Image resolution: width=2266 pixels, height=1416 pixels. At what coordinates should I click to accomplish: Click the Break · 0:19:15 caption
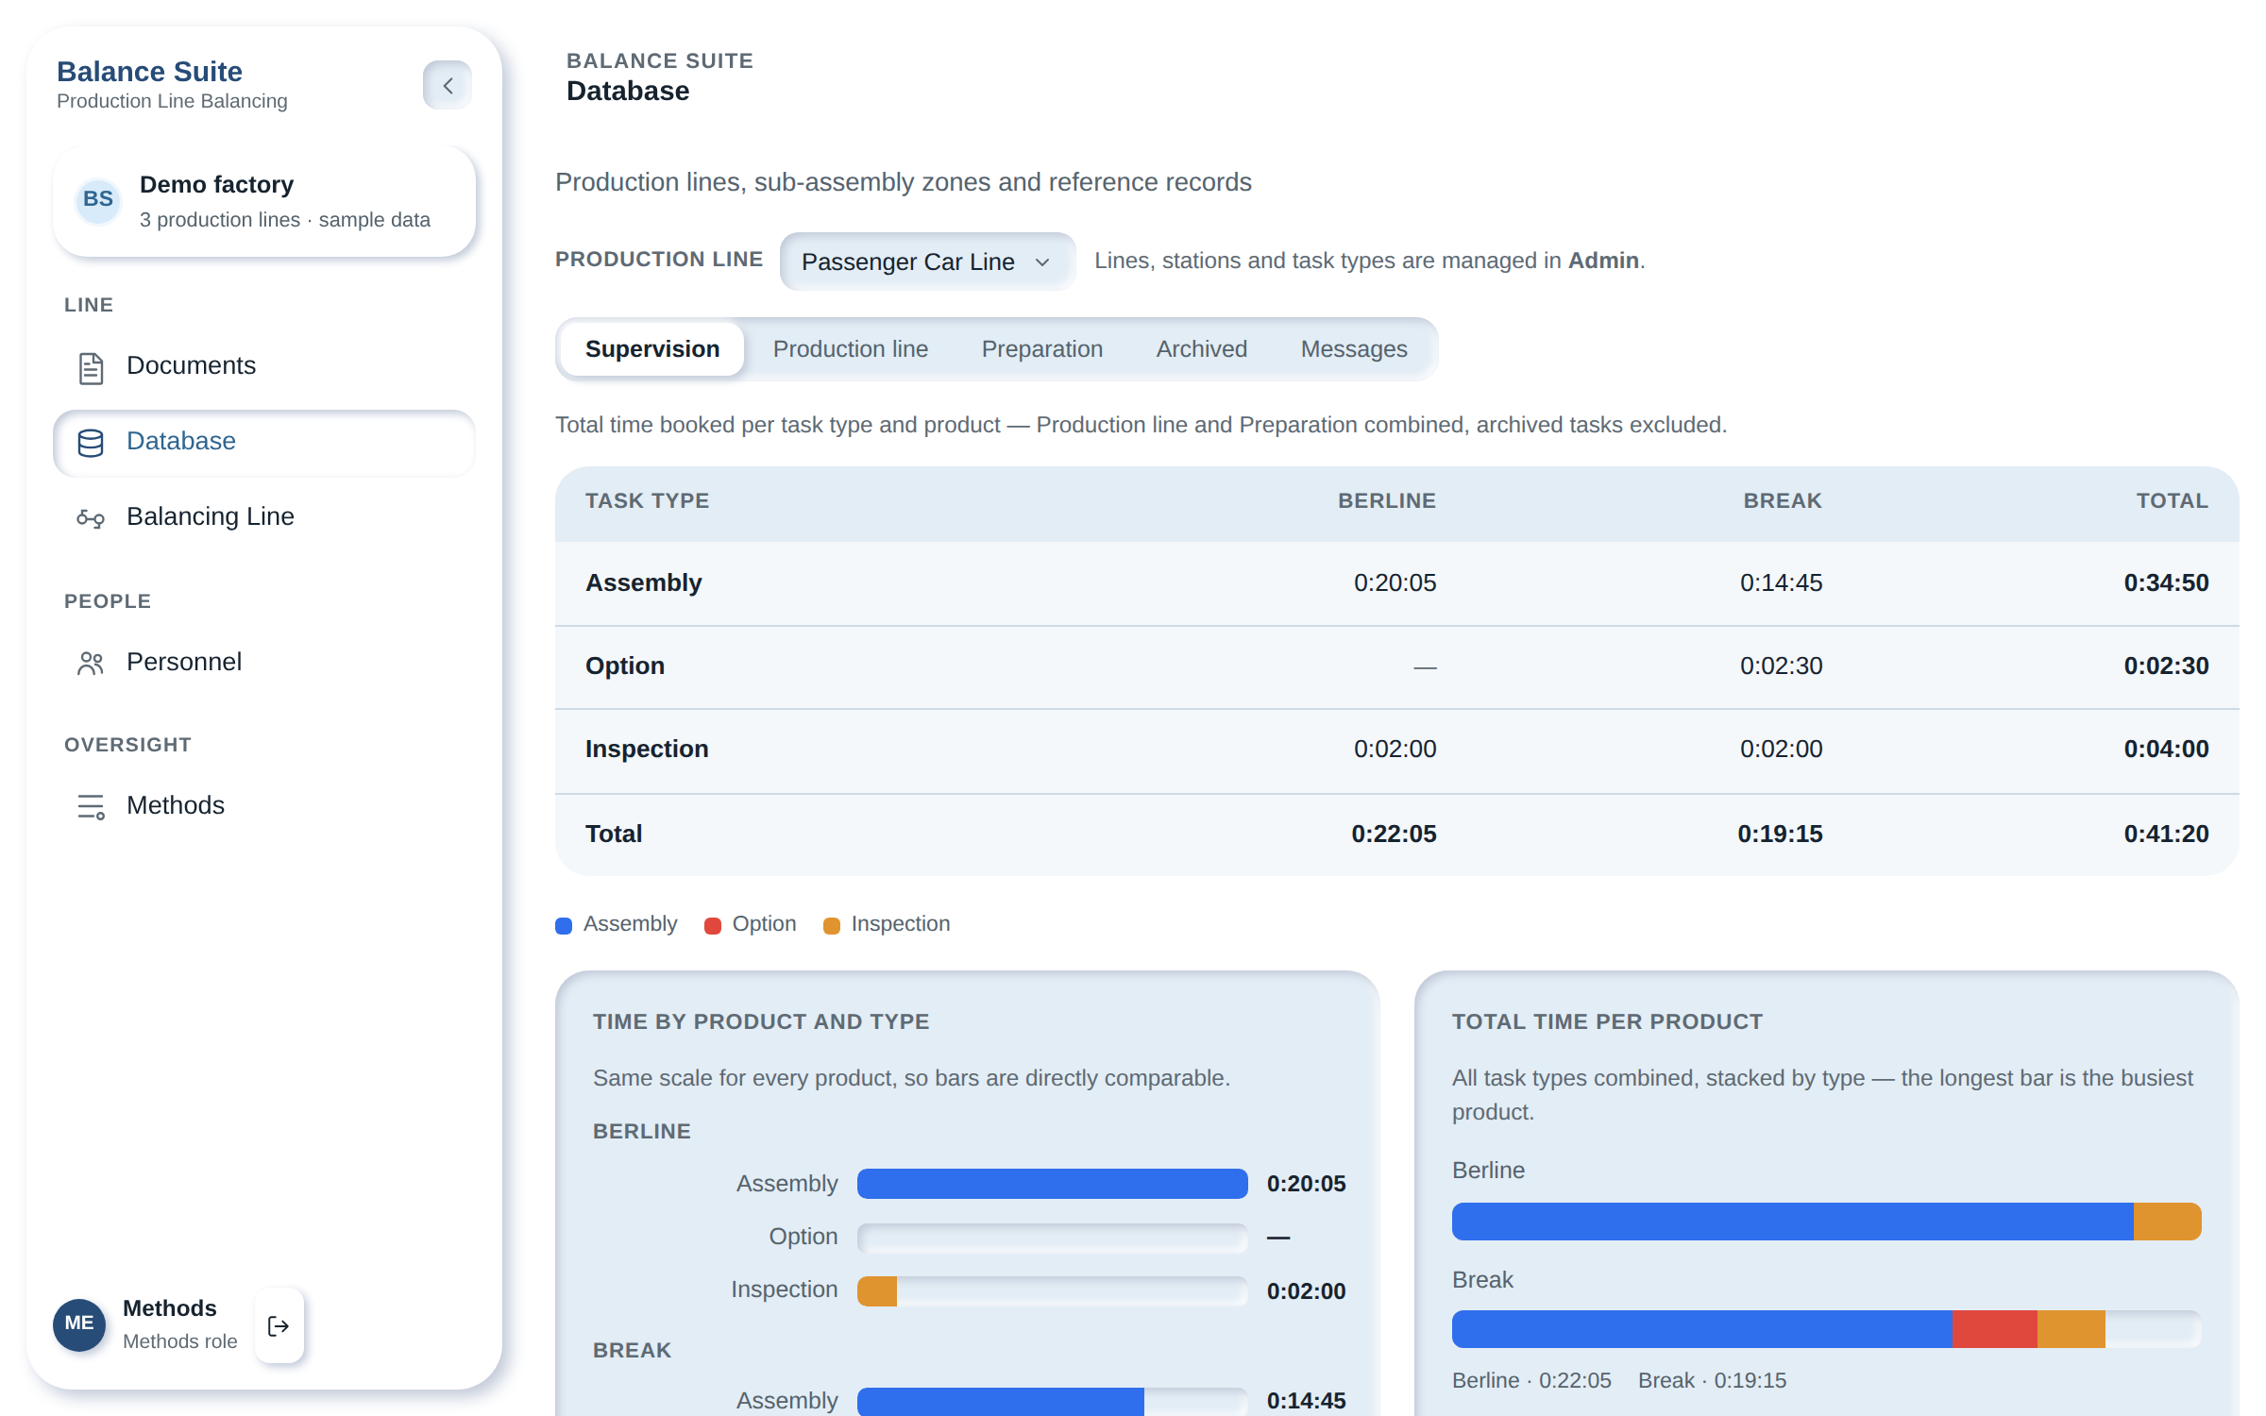(x=1712, y=1381)
